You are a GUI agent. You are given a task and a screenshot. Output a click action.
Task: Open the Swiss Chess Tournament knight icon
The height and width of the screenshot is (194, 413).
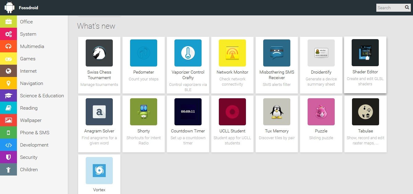99,53
